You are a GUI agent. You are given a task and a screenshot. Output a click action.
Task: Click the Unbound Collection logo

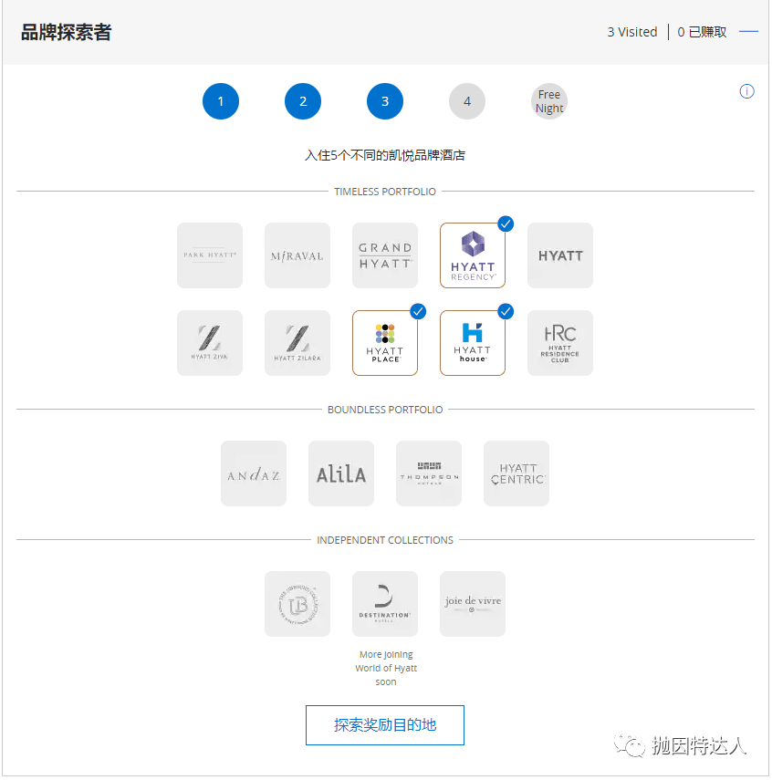click(297, 603)
